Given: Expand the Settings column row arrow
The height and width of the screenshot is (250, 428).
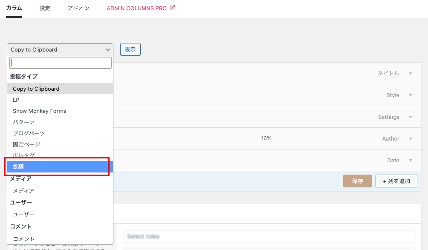Looking at the screenshot, I should pyautogui.click(x=411, y=117).
